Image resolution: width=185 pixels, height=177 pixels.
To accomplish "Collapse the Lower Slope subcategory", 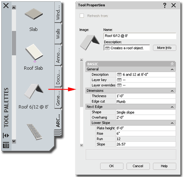I will 172,123.
